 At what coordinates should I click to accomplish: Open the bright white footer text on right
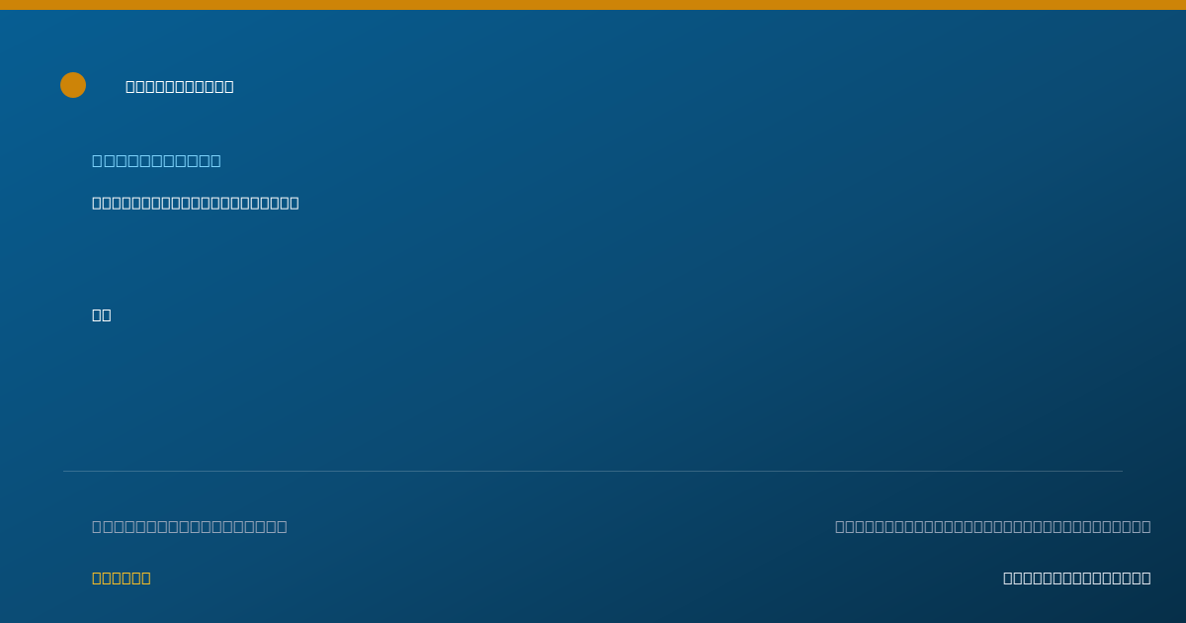pyautogui.click(x=1077, y=578)
